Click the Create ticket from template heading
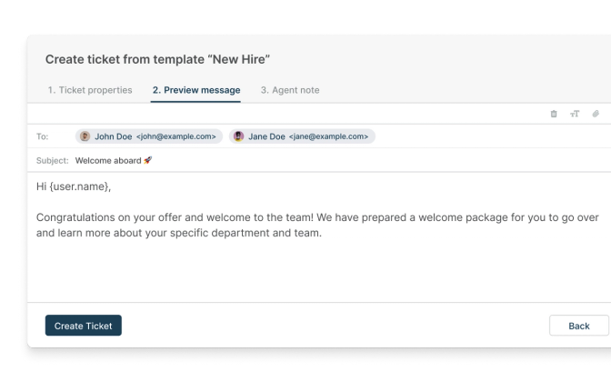Screen dimensions: 611x382 pos(157,59)
